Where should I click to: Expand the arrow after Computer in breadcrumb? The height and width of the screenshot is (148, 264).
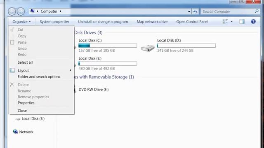(x=60, y=11)
